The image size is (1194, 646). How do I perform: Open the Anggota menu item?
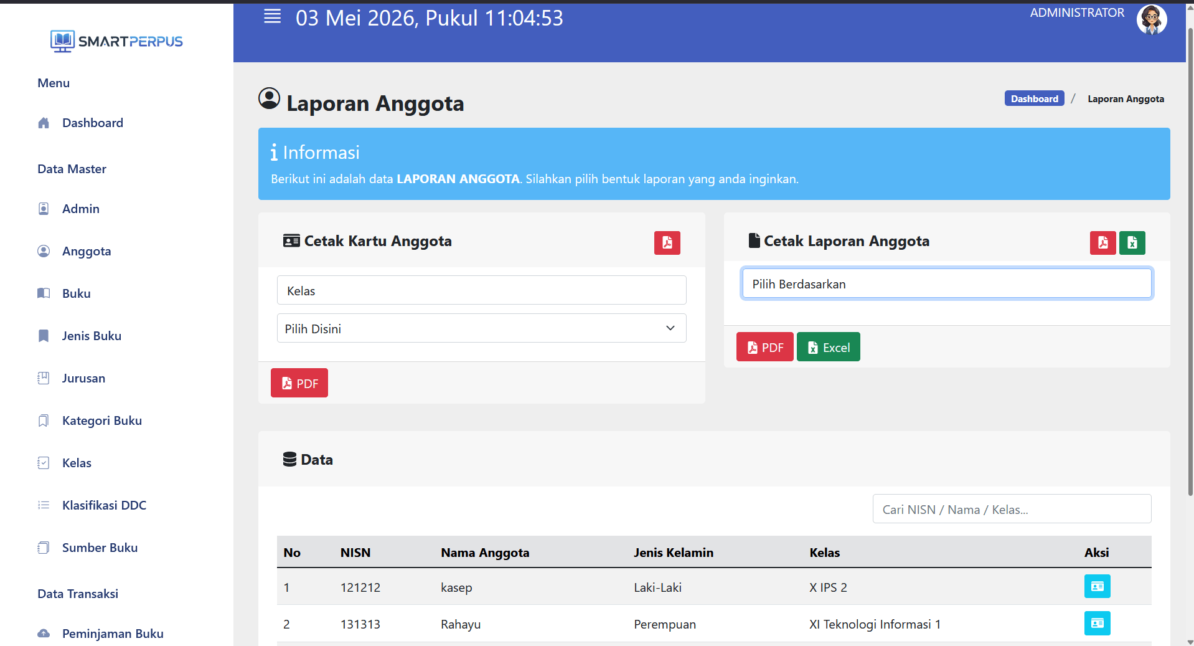[x=87, y=251]
